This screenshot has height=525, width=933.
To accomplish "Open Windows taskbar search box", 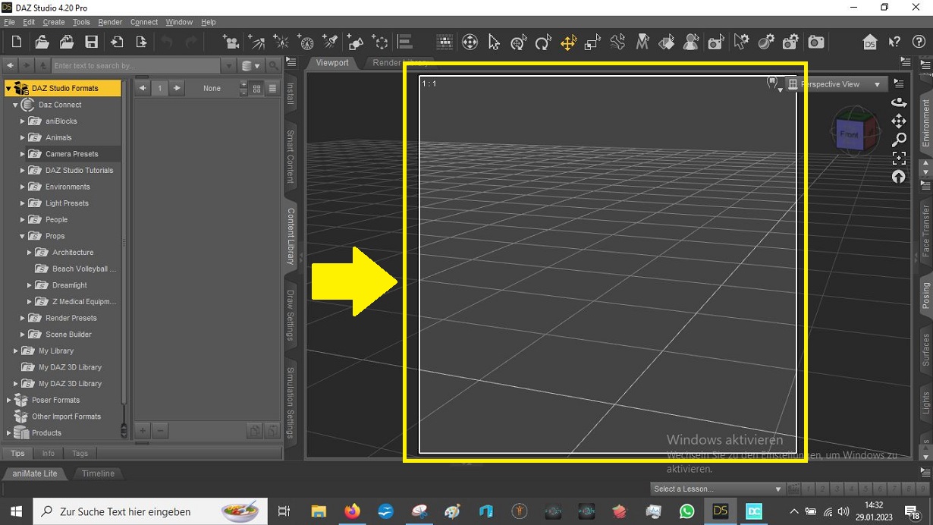I will 150,511.
